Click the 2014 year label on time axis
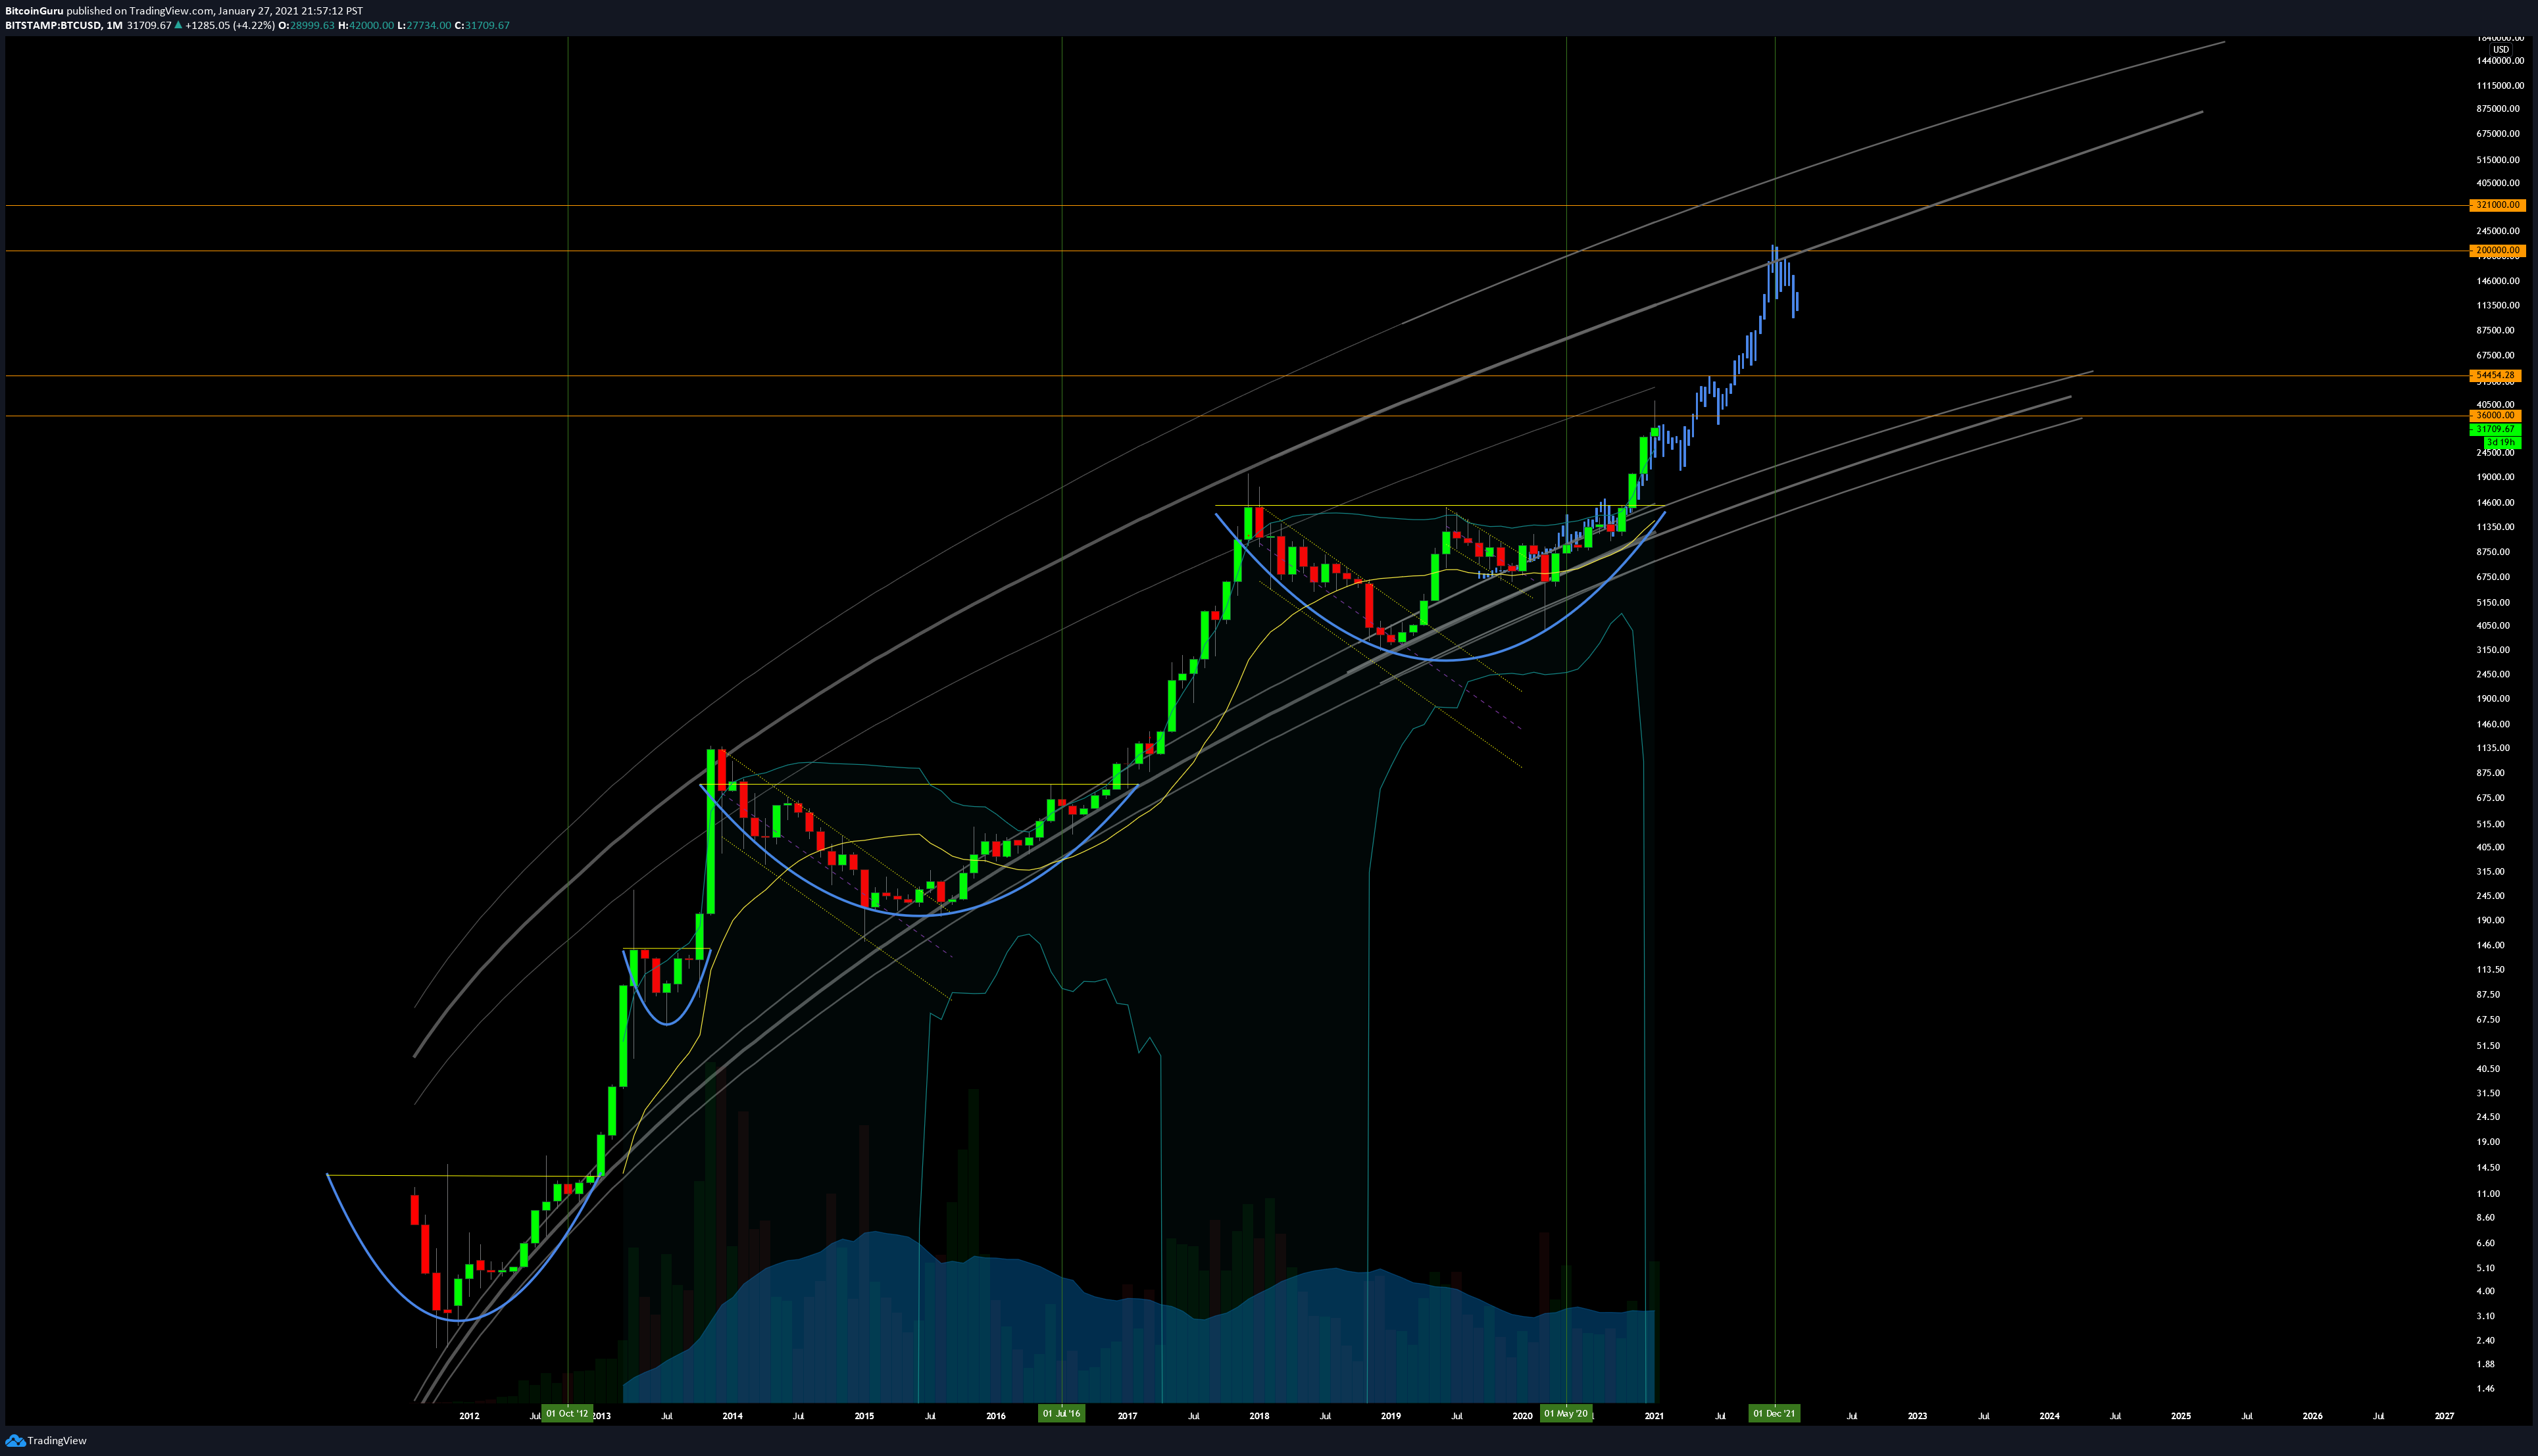Image resolution: width=2538 pixels, height=1456 pixels. pyautogui.click(x=733, y=1416)
